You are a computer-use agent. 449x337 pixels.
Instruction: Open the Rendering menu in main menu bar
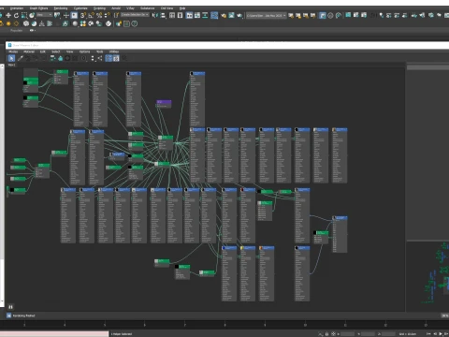61,8
